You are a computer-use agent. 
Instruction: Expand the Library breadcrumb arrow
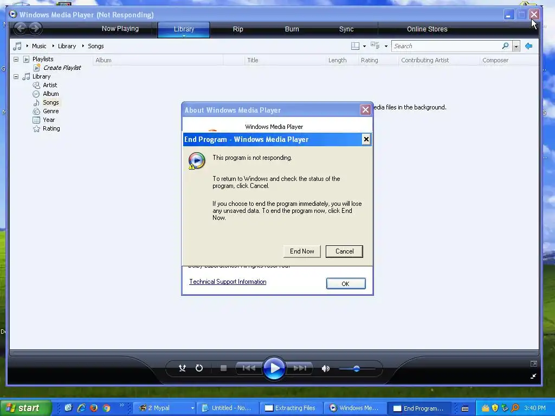[x=54, y=46]
